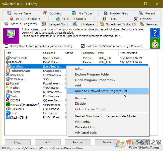The image size is (163, 151).
Task: Choose Delete File on Reboot
Action: pos(108,109)
